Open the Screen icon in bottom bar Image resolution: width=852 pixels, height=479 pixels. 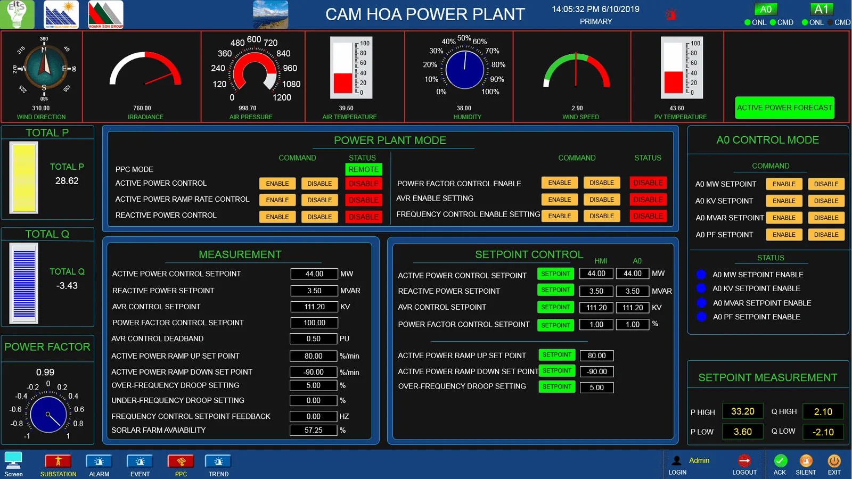point(13,460)
